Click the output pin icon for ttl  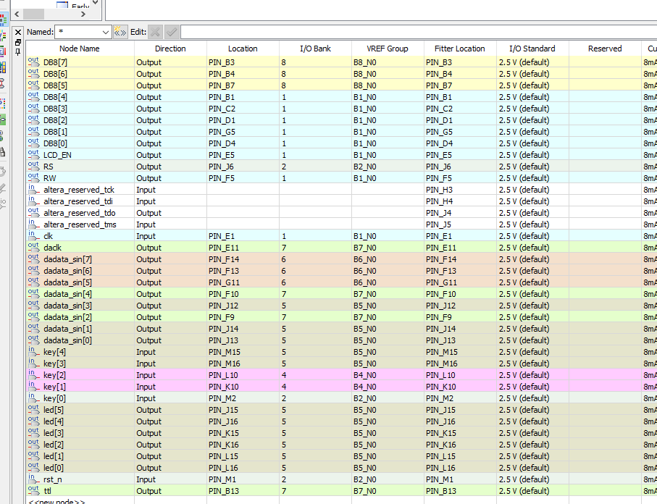coord(33,490)
